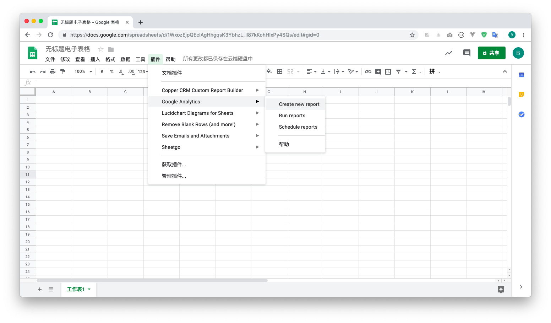
Task: Open the 123 number format dropdown
Action: (x=143, y=72)
